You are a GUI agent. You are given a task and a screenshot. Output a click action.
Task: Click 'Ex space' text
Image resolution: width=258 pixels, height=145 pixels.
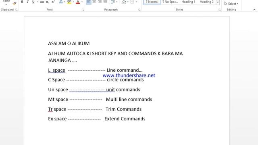click(x=57, y=119)
